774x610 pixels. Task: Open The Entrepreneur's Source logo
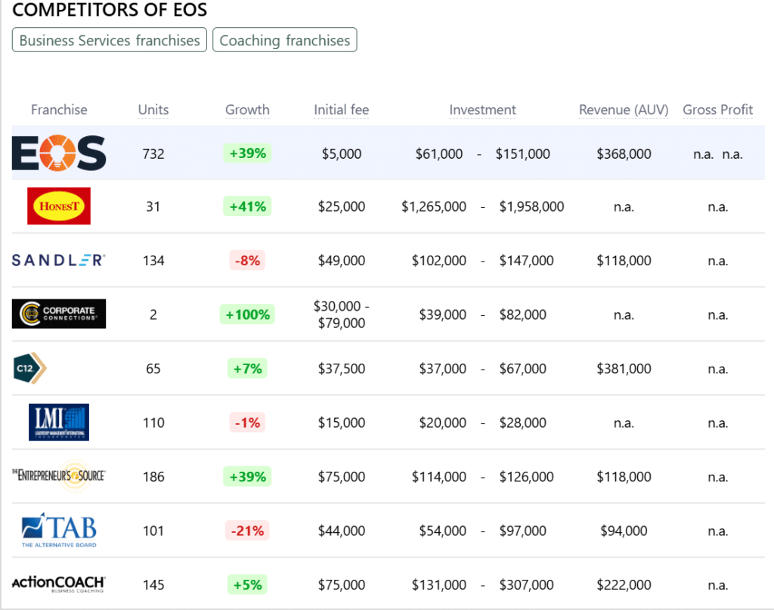click(59, 475)
